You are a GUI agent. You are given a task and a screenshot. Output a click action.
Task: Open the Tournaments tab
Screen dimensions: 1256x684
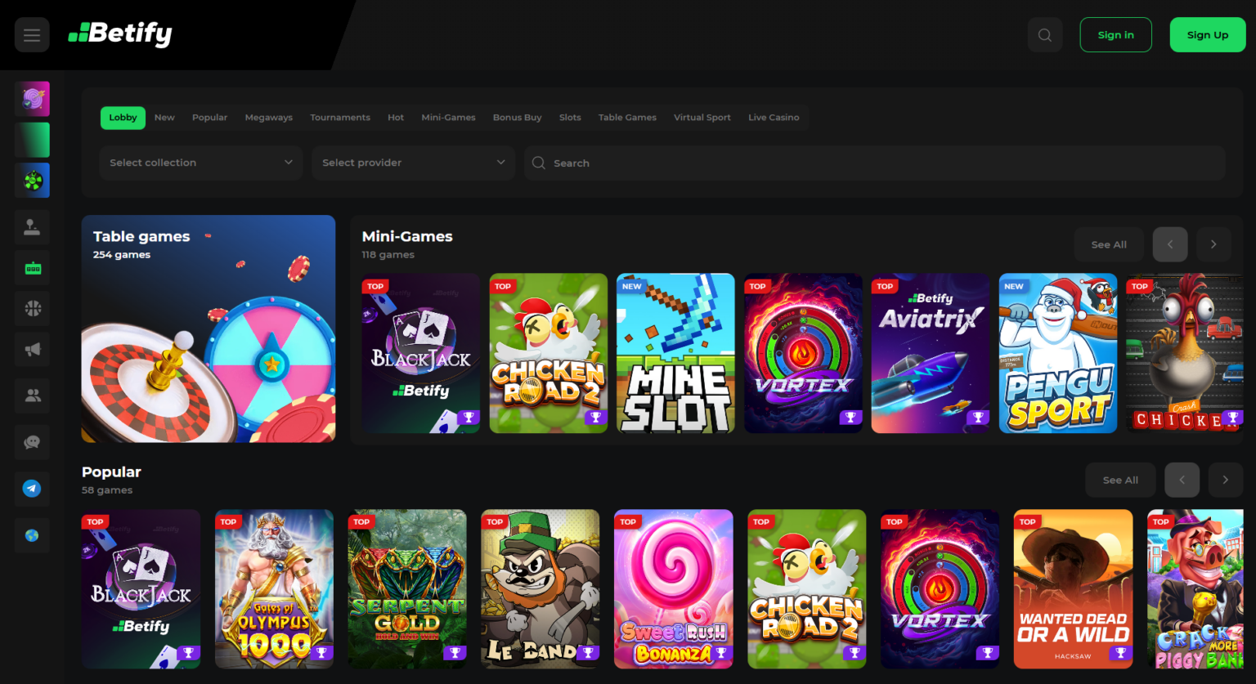tap(340, 118)
